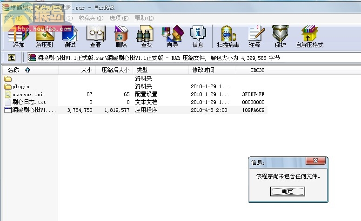Select the parent folder '..' icon

[8, 79]
